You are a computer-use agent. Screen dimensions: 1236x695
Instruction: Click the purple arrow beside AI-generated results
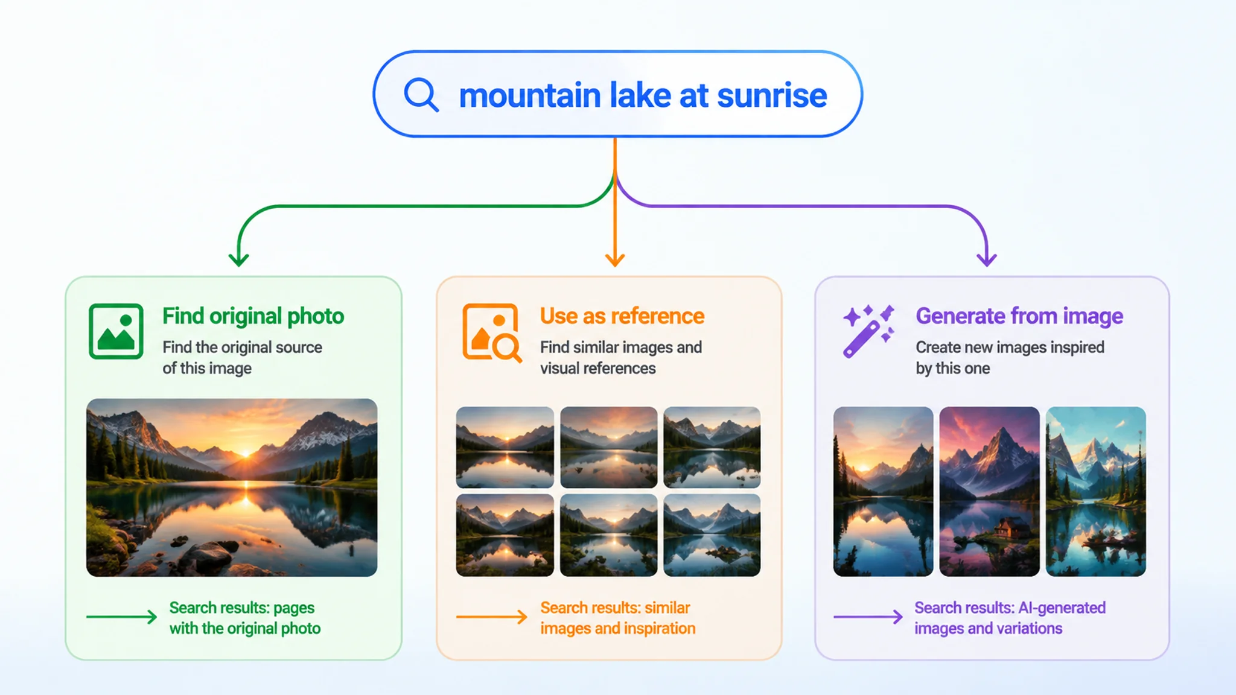click(868, 617)
